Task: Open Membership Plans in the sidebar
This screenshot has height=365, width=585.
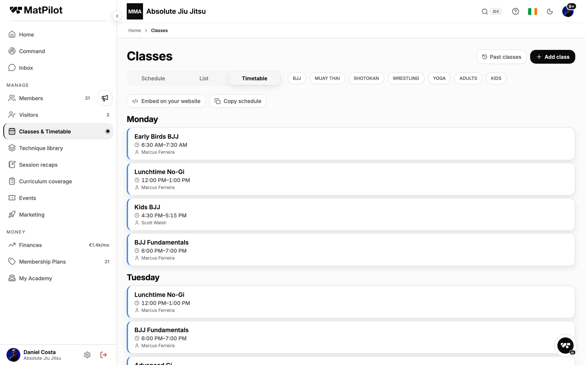Action: tap(58, 262)
